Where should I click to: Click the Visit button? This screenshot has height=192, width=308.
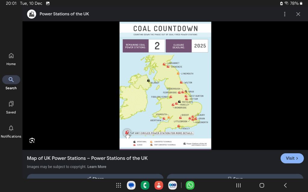pos(292,158)
